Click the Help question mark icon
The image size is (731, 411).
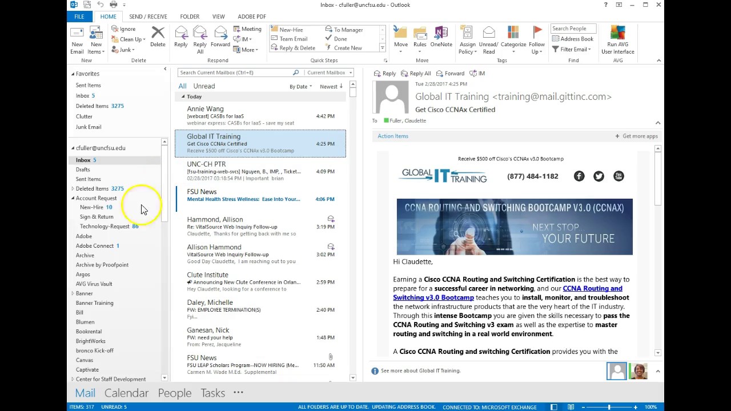coord(605,5)
